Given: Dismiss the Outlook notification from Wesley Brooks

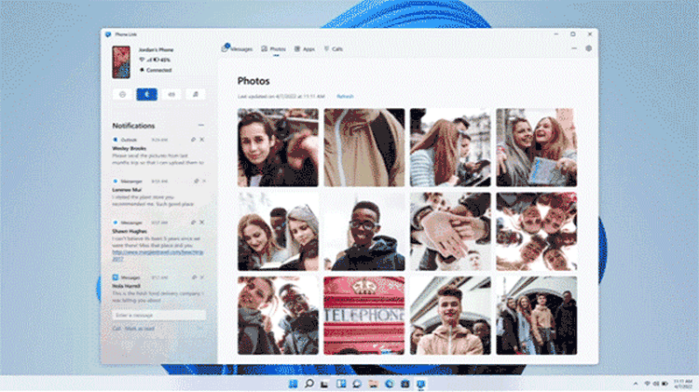Looking at the screenshot, I should pyautogui.click(x=202, y=139).
